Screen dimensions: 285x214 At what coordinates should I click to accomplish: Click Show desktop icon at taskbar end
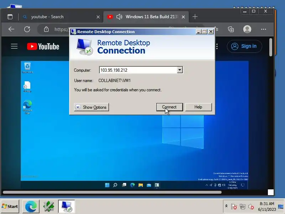[x=281, y=207]
